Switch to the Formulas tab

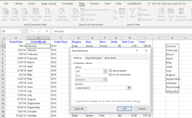67,4
